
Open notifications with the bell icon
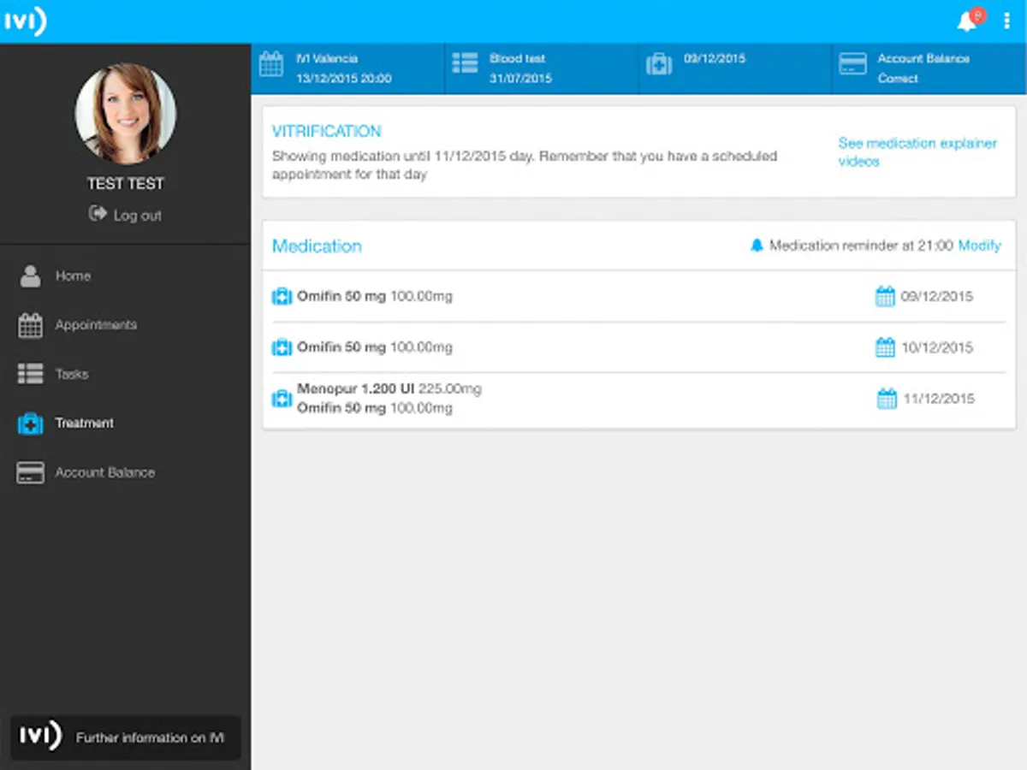coord(967,21)
